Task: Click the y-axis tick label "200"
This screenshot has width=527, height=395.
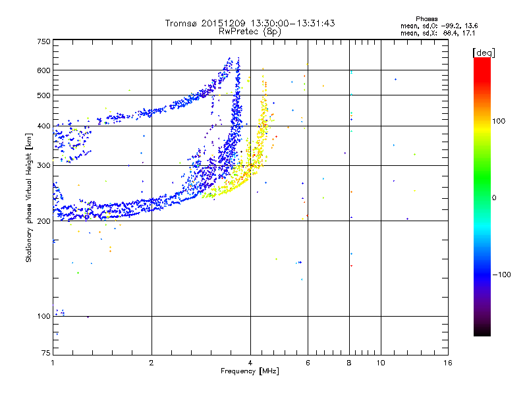Action: coord(44,221)
